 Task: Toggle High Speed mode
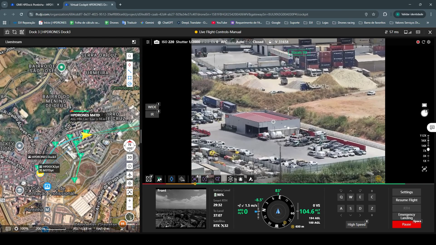[356, 224]
